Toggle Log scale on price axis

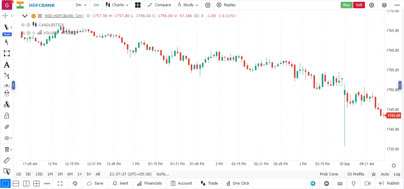[x=397, y=174]
